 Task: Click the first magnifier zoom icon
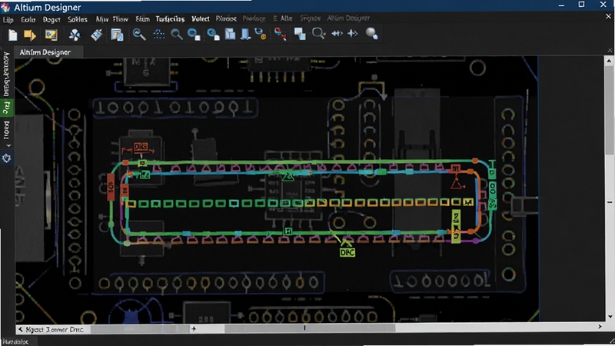(139, 35)
